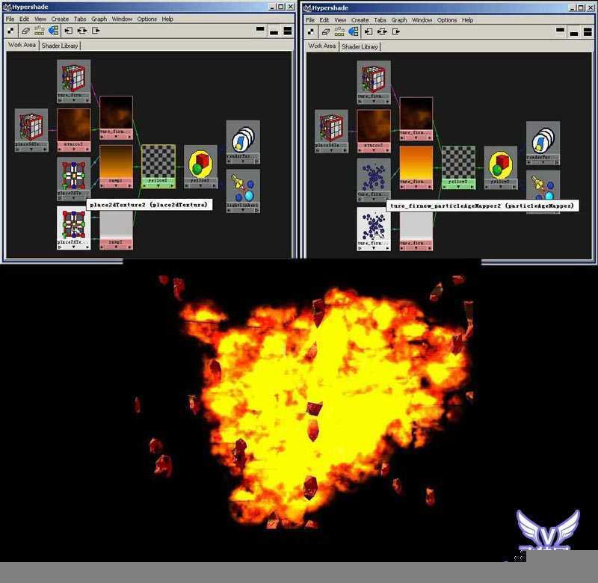
Task: Open down-arrow menu under ramp1 node, left Hypershade
Action: point(116,185)
